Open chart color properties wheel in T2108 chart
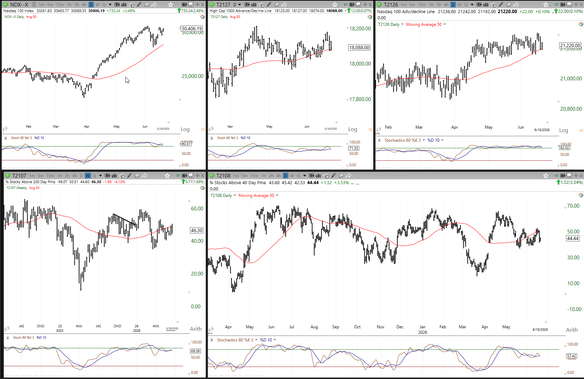Image resolution: width=584 pixels, height=379 pixels. click(581, 195)
